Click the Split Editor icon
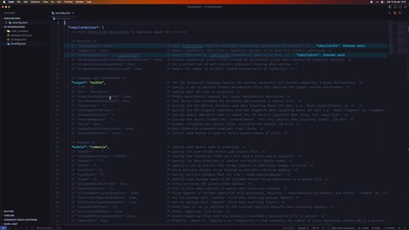Screen dimensions: 409x230 point(399,13)
